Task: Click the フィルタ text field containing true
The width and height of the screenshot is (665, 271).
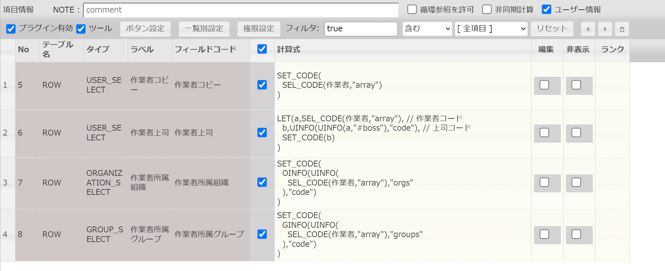Action: pos(361,29)
